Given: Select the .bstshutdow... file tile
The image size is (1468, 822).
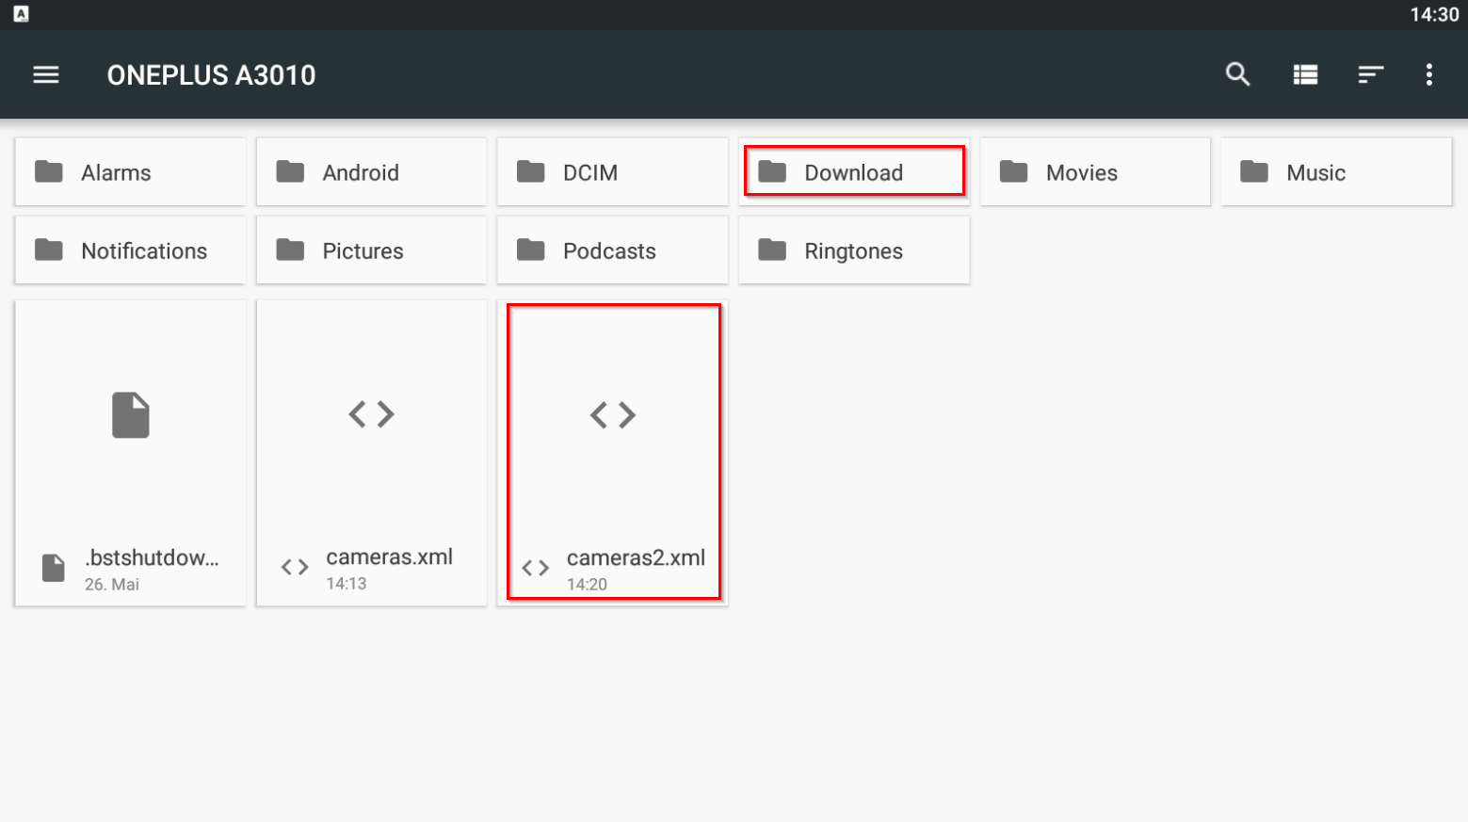Looking at the screenshot, I should click(x=130, y=453).
